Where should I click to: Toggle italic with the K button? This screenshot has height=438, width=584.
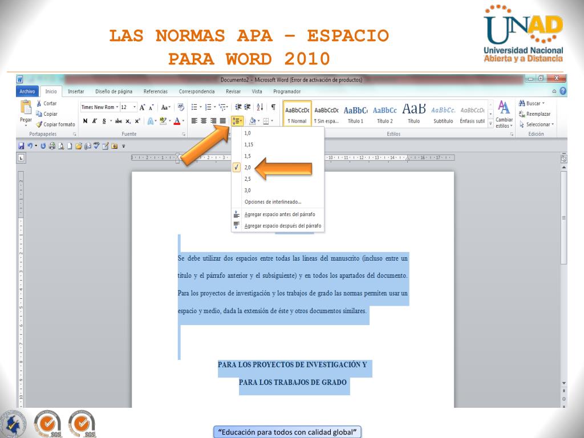tap(95, 121)
